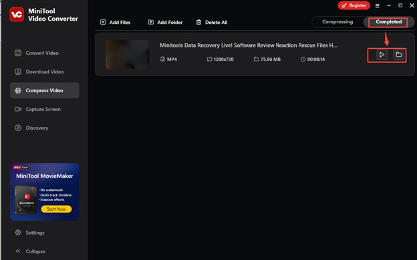Click the video thumbnail preview

128,54
